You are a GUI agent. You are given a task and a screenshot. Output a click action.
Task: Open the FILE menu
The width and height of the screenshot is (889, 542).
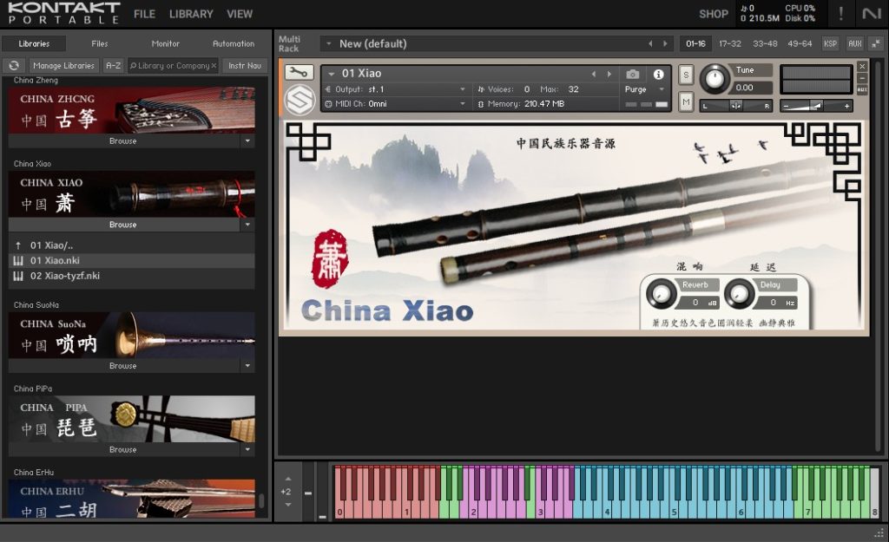(145, 14)
